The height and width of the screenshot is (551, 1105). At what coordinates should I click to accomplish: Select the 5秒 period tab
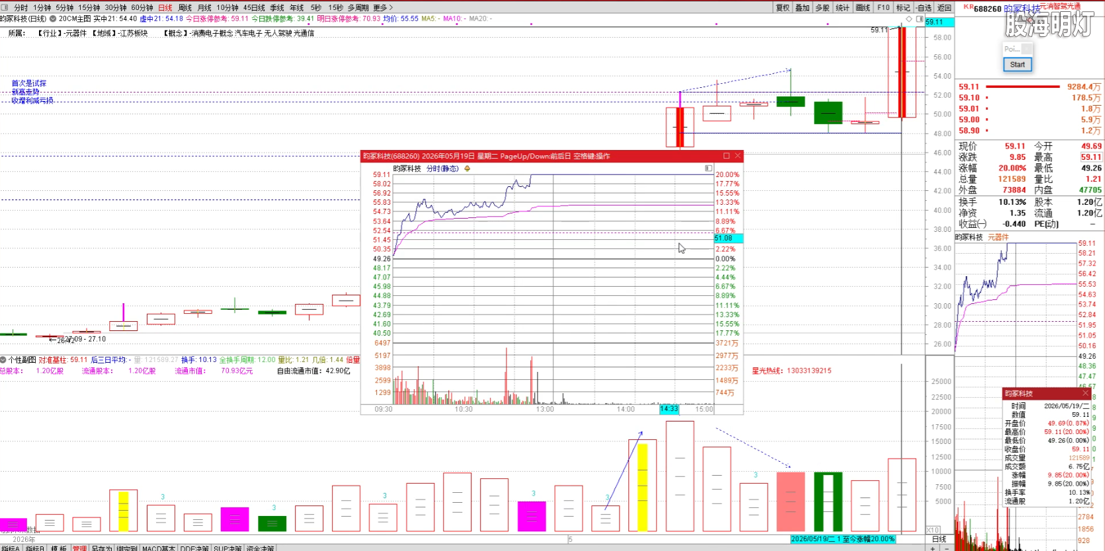pos(316,8)
